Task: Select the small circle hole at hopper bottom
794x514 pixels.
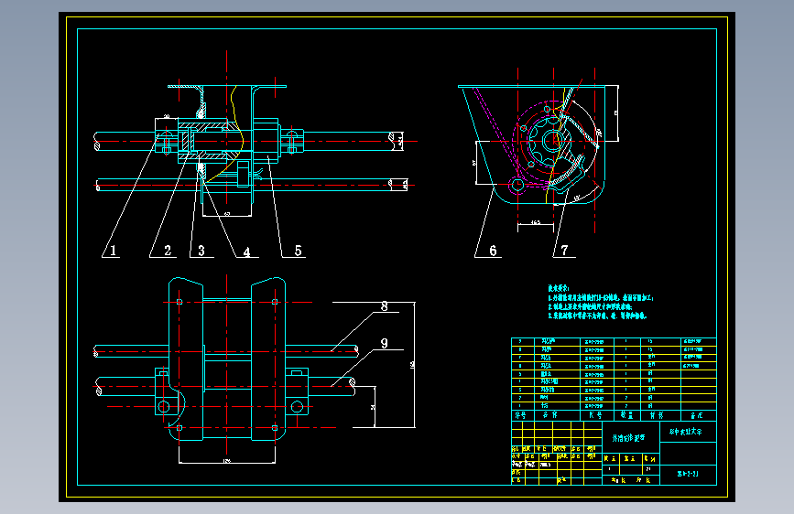Action: pyautogui.click(x=517, y=184)
